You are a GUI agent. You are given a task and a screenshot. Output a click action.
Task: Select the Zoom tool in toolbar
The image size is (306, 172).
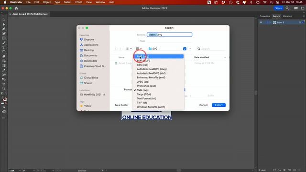[4, 89]
